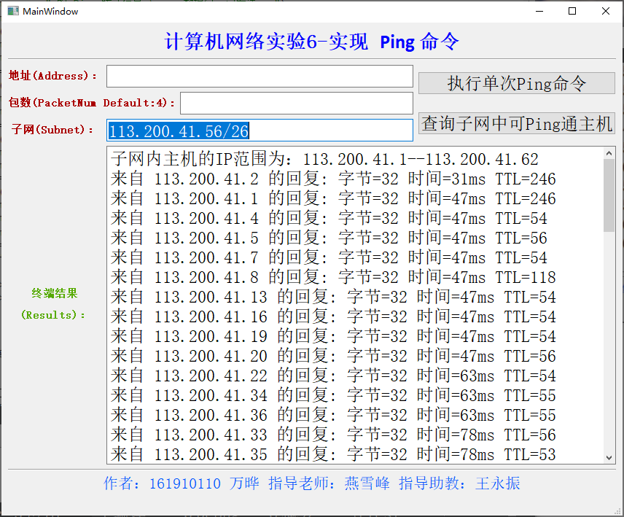Click the author footer text 作者：161910110 万晔
Screen dimensions: 624x517
click(182, 483)
